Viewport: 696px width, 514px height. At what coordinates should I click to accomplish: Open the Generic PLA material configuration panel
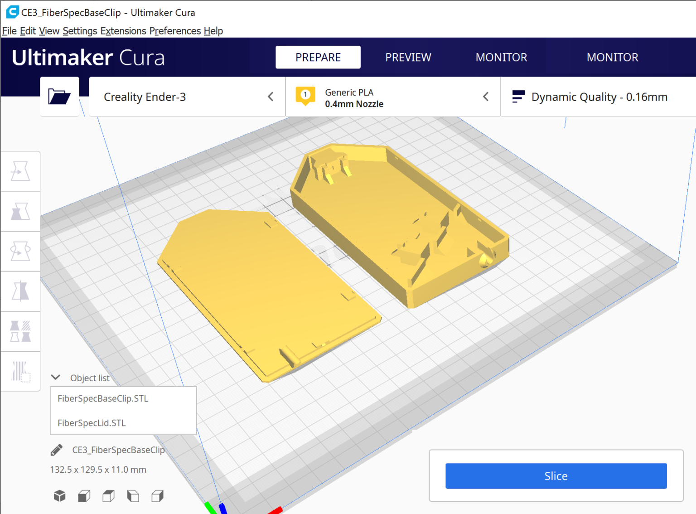(x=392, y=97)
